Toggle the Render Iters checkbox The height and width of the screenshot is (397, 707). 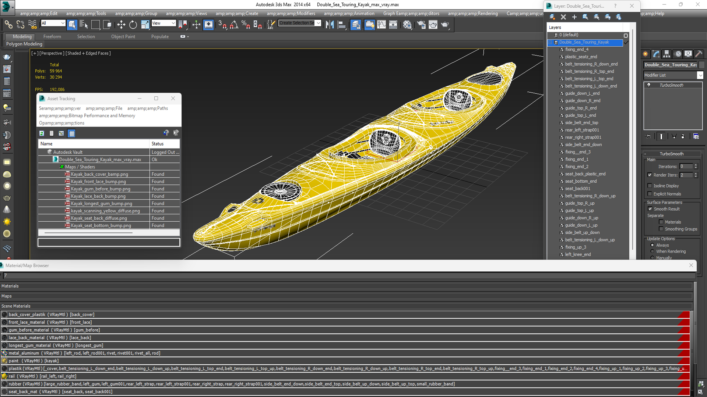click(x=650, y=175)
